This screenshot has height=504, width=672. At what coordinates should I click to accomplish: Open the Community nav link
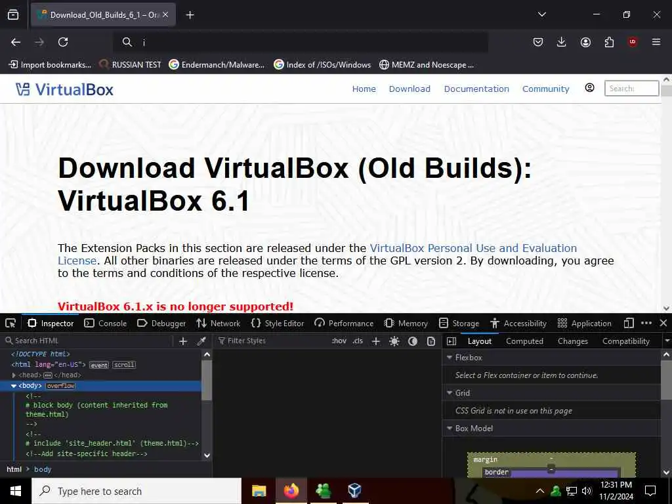tap(545, 89)
